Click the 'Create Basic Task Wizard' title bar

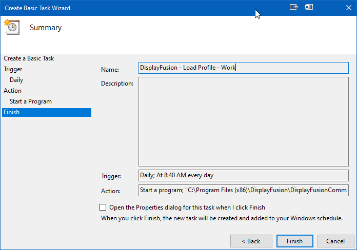pos(37,8)
